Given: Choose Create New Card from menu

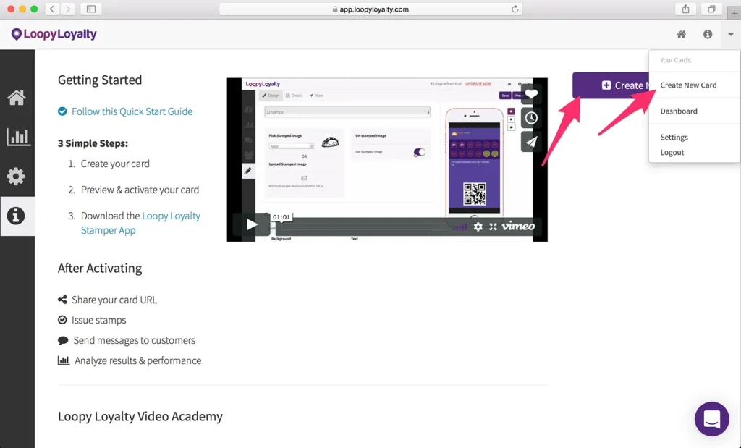Looking at the screenshot, I should (x=688, y=85).
